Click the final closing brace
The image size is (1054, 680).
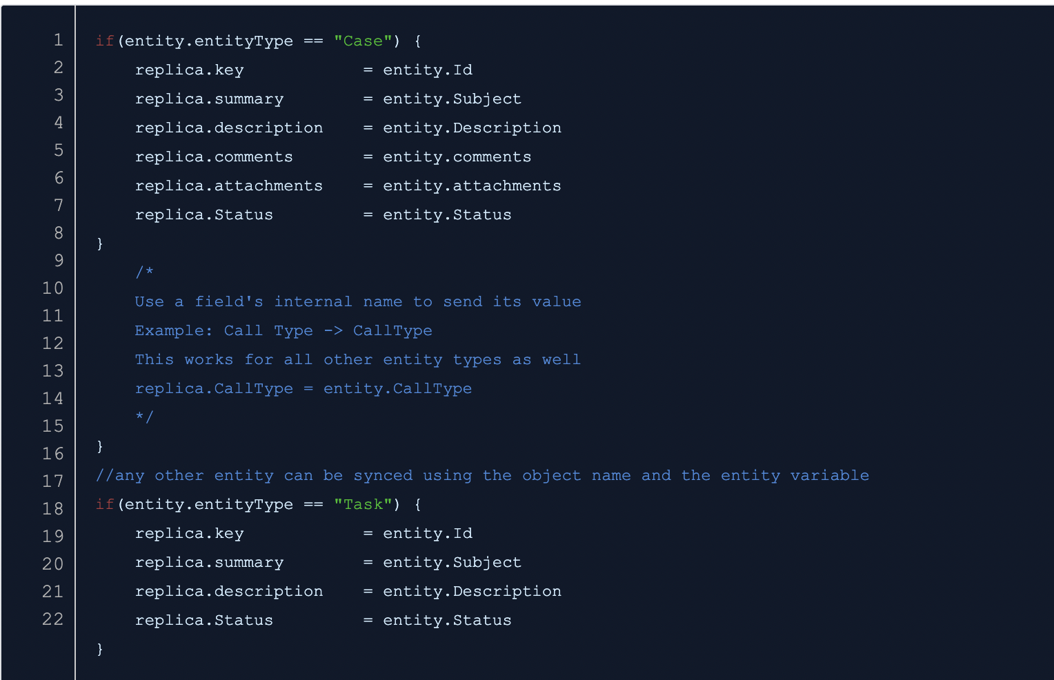100,649
